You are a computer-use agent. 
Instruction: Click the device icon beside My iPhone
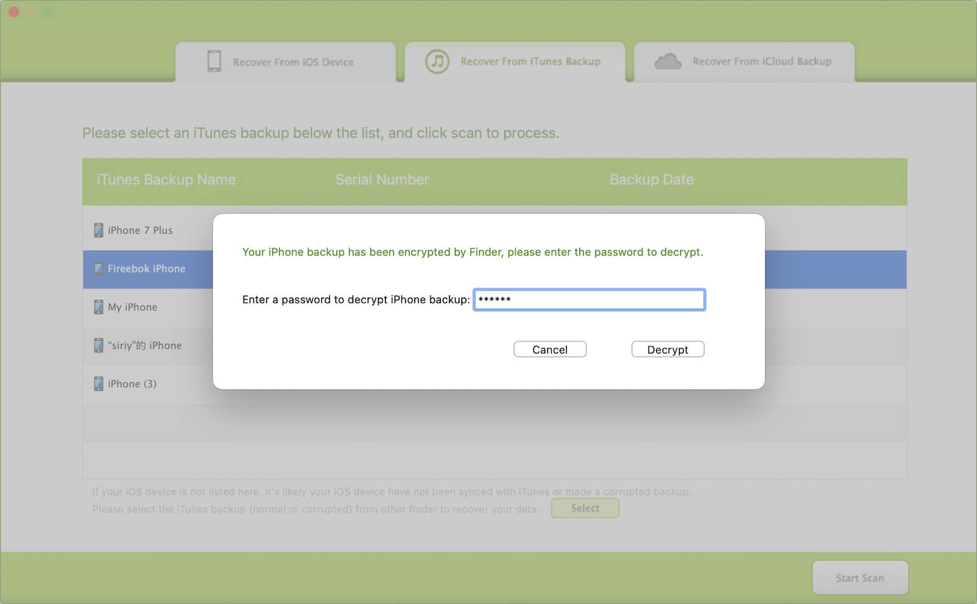[98, 307]
